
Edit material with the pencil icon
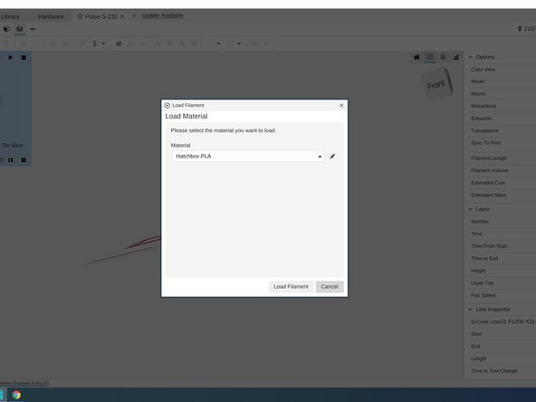tap(332, 157)
